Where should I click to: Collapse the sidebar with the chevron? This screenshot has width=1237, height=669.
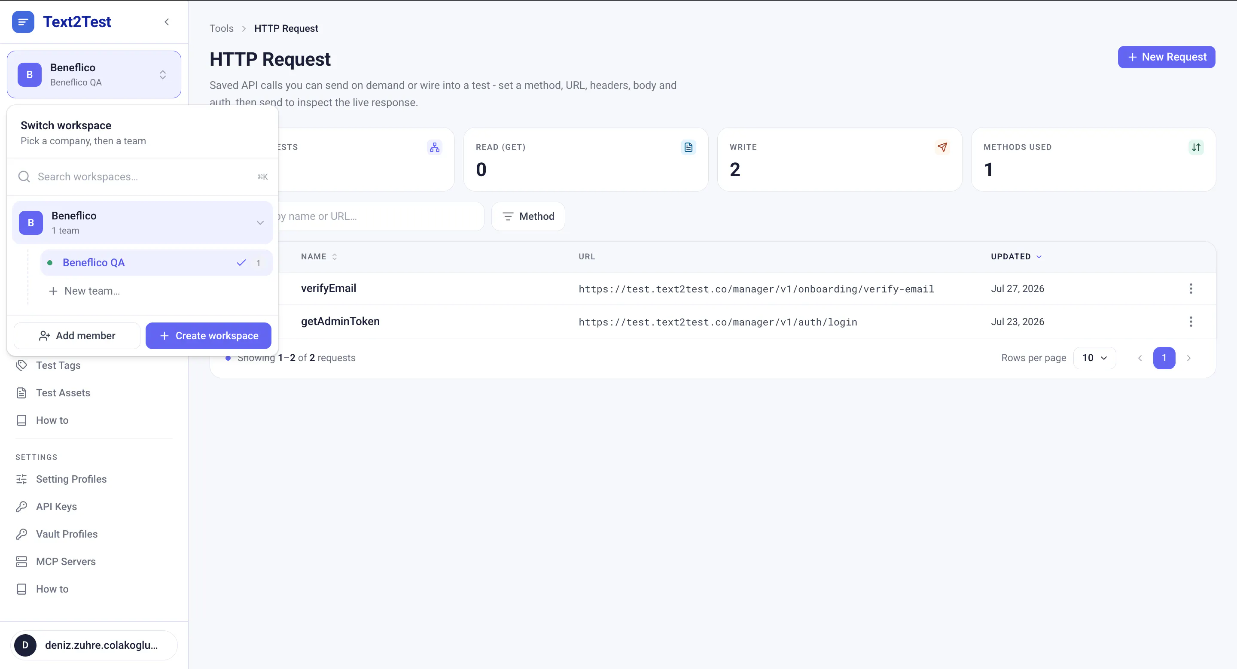pyautogui.click(x=167, y=21)
